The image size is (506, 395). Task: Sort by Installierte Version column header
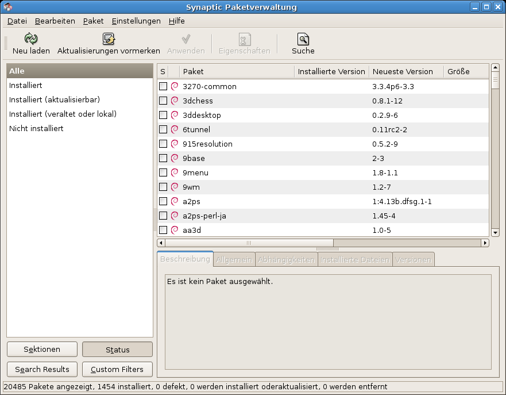[x=331, y=71]
